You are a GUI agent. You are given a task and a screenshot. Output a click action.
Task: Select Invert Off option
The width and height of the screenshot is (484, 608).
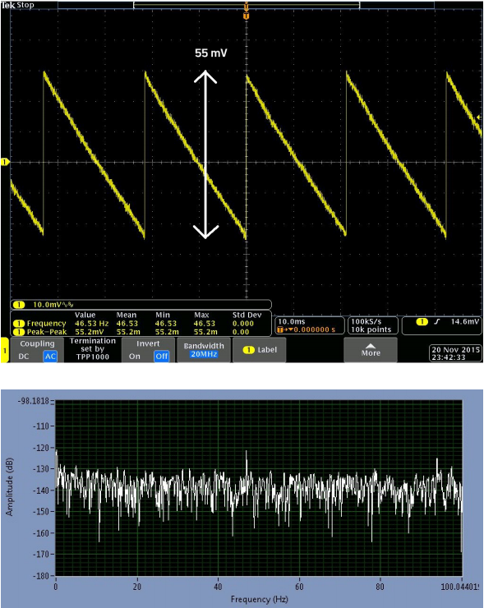click(x=161, y=357)
